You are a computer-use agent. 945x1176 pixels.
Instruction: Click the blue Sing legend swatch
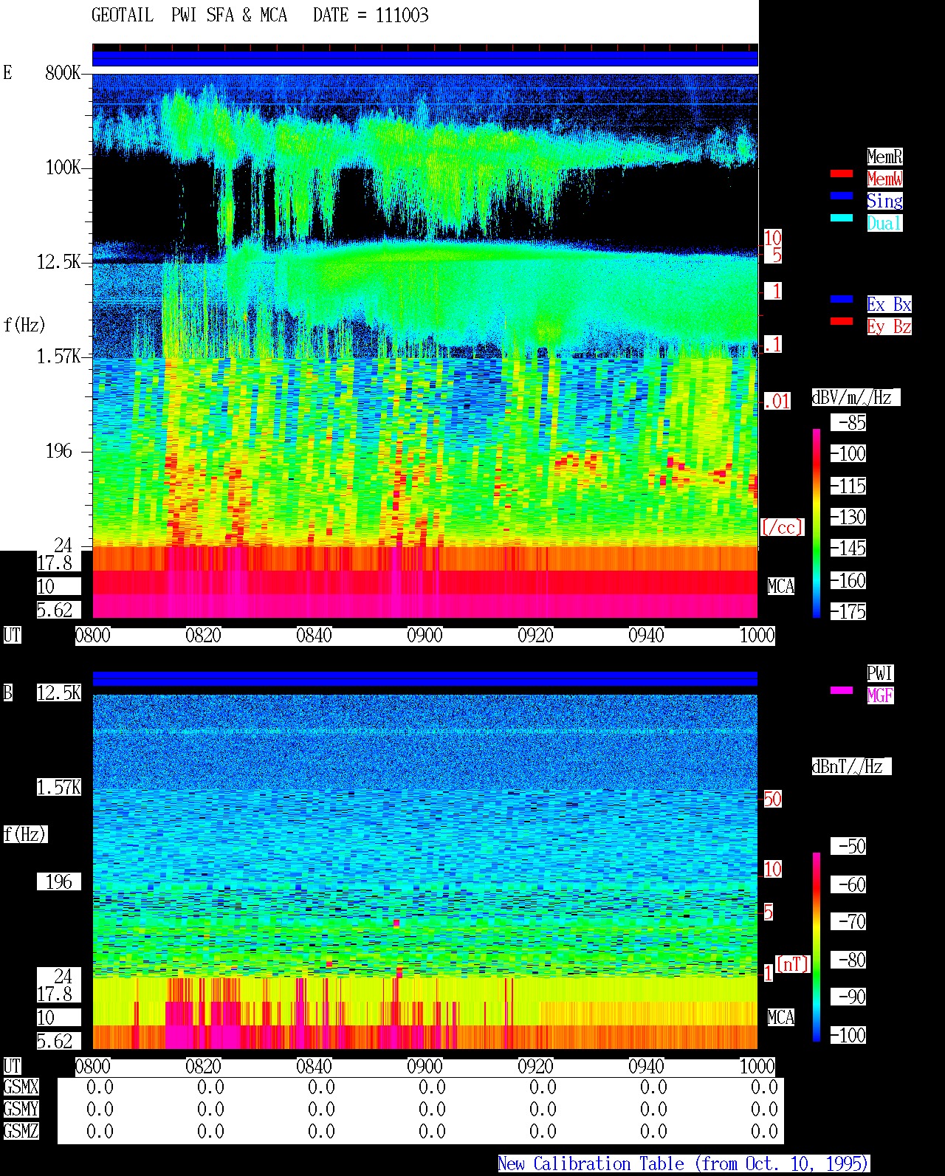(842, 196)
